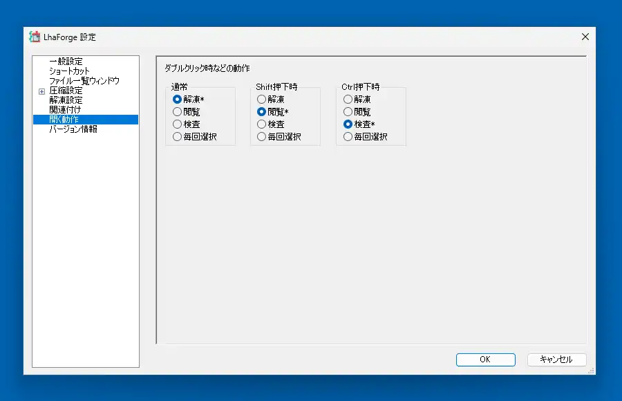Open バージョン情報 page
Screen dimensions: 622x401
(x=73, y=129)
